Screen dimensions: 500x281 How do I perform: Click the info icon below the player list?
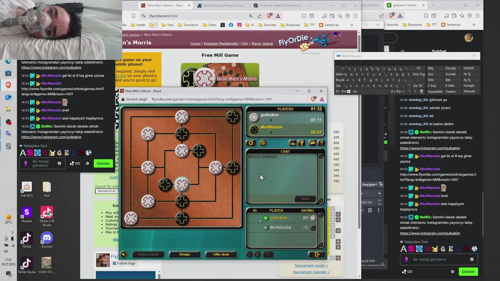268,254
